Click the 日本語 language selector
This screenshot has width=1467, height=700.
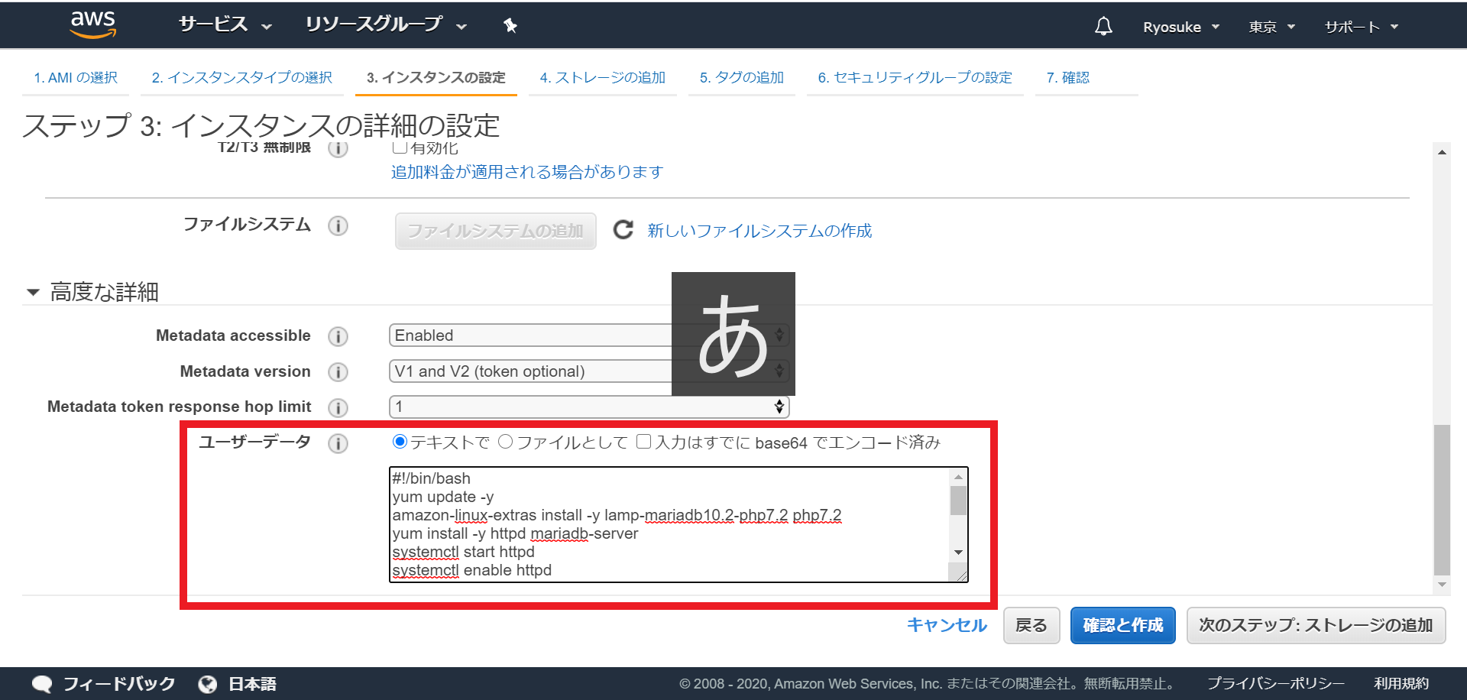tap(253, 684)
